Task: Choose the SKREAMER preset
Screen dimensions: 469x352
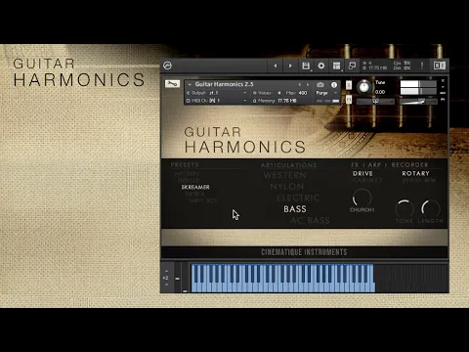Action: pyautogui.click(x=195, y=187)
